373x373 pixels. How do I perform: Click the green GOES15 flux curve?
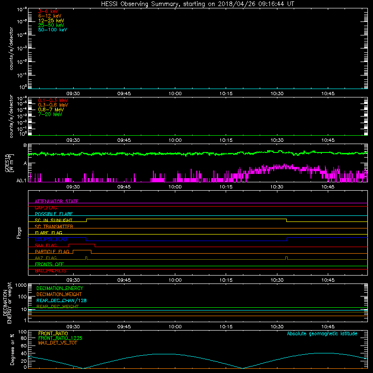197,153
